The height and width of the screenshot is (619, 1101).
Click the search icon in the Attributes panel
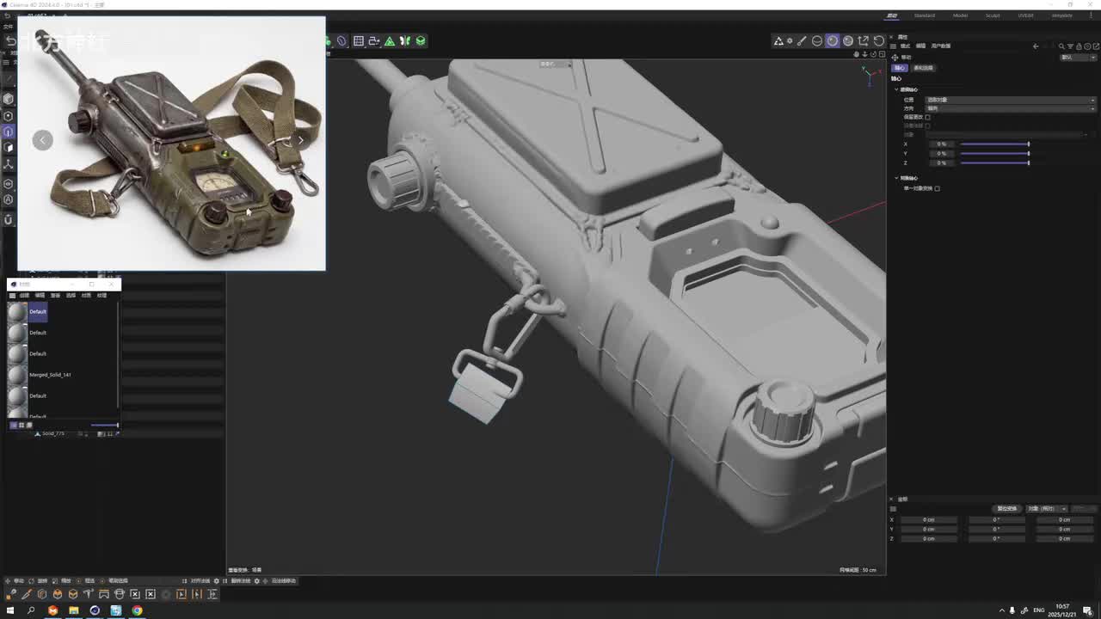point(1061,46)
